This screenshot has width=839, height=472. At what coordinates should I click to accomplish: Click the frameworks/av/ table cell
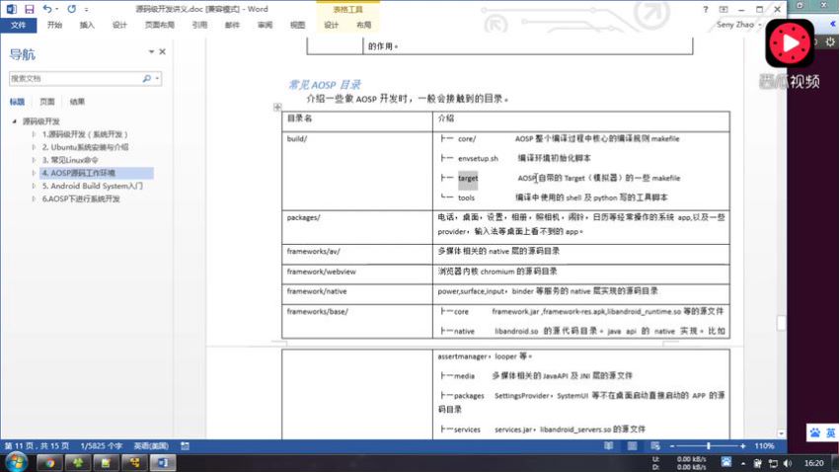357,254
